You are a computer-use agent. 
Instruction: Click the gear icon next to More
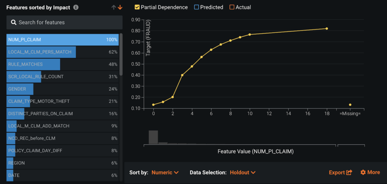tap(363, 172)
